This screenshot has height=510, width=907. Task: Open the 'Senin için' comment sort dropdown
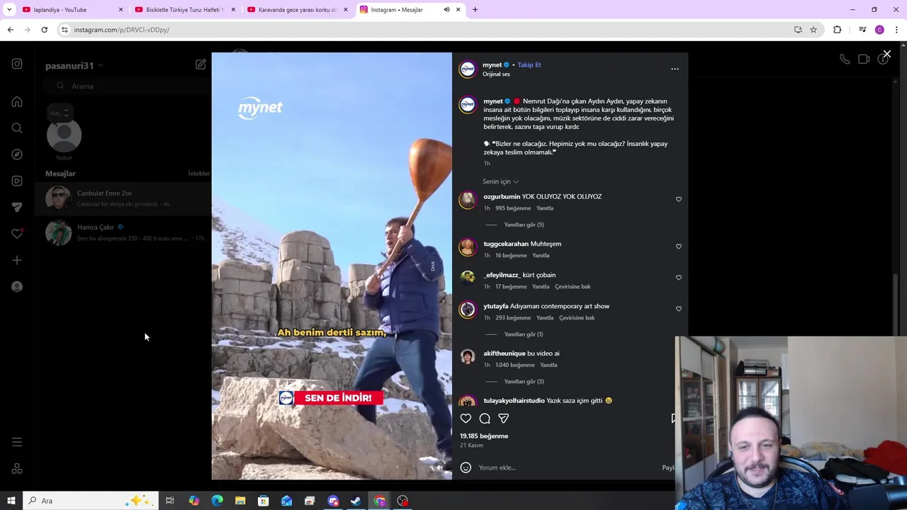coord(500,181)
